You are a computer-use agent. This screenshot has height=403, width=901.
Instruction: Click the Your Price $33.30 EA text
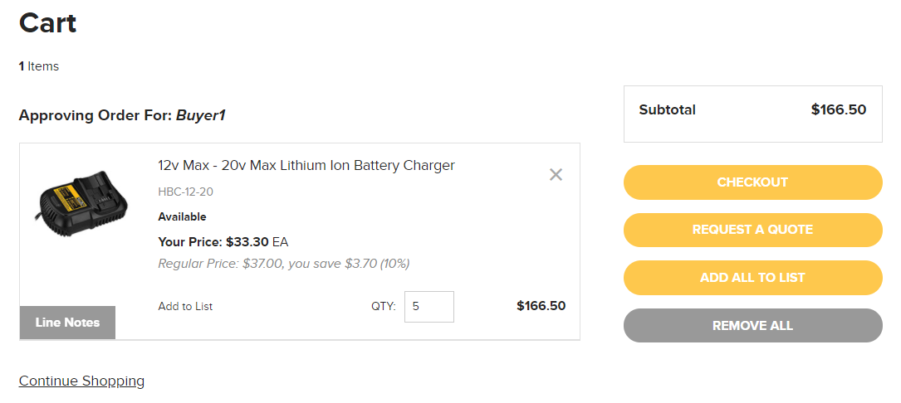[223, 242]
